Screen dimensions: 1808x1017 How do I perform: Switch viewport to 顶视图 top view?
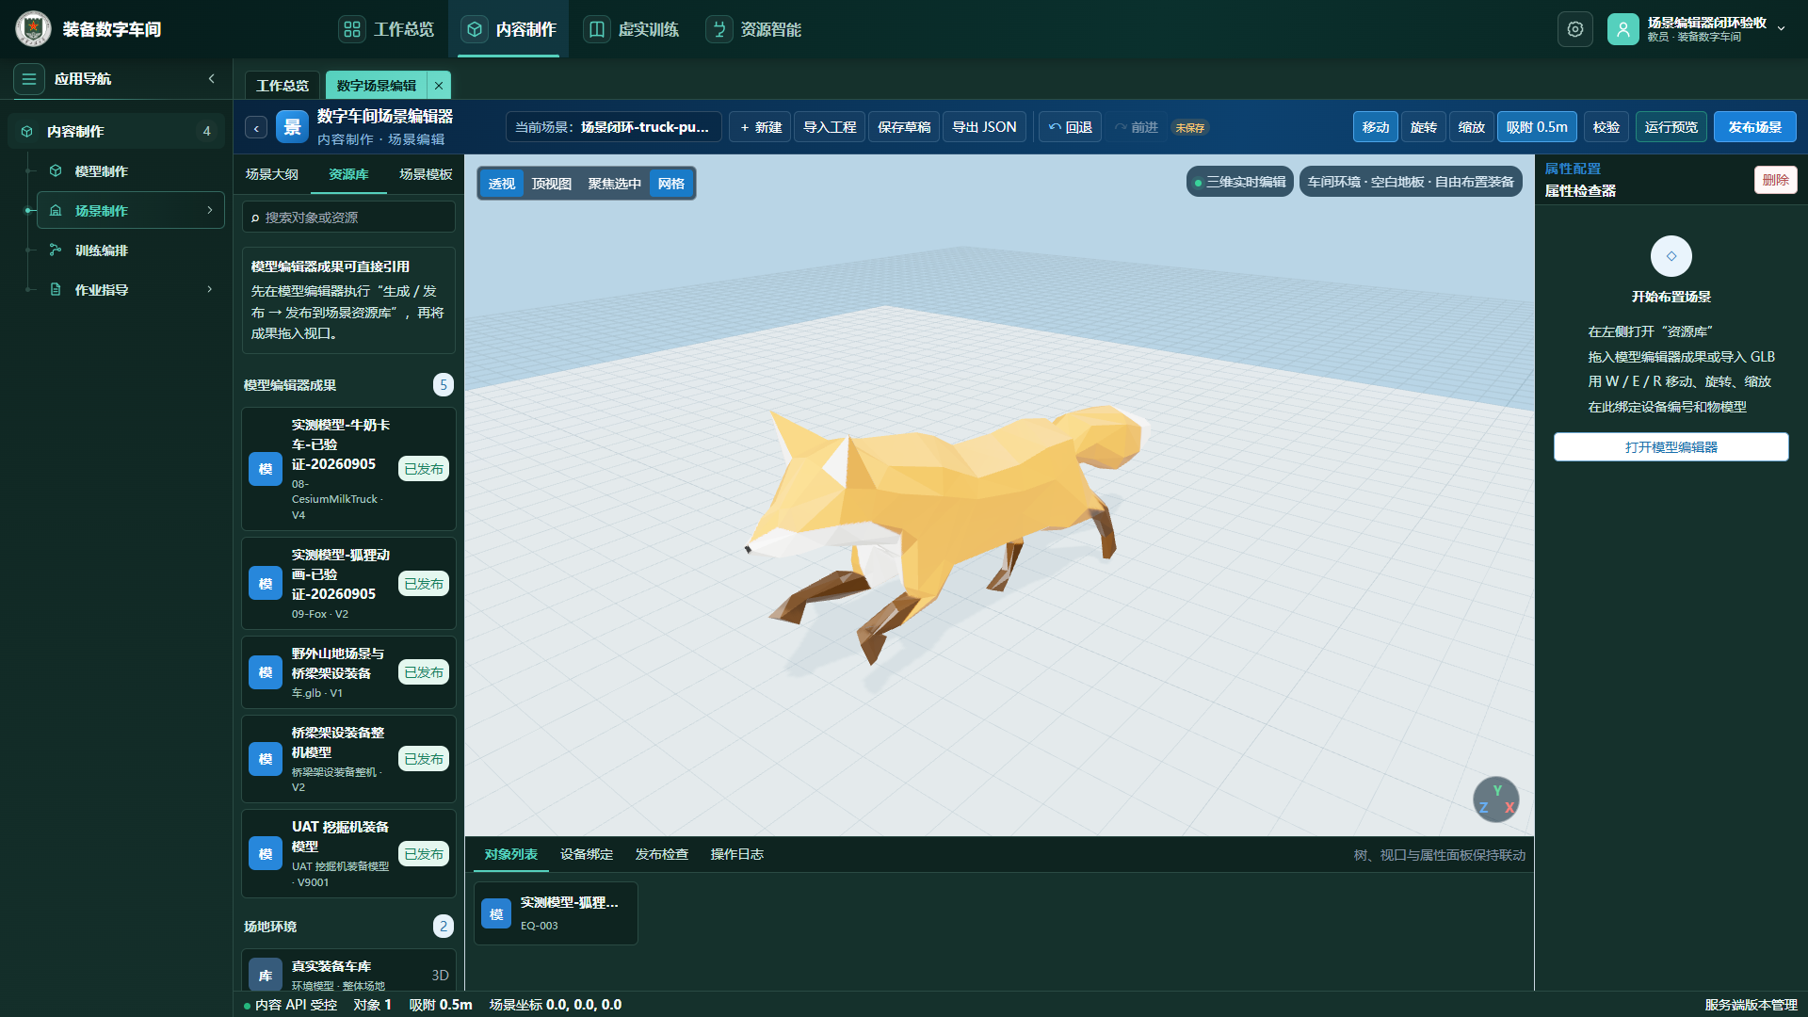click(552, 184)
